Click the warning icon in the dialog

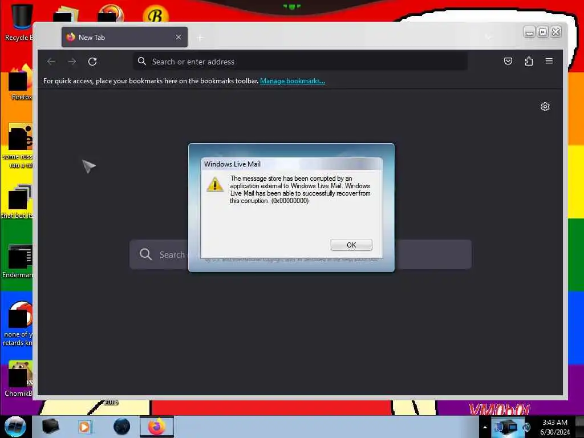coord(215,184)
